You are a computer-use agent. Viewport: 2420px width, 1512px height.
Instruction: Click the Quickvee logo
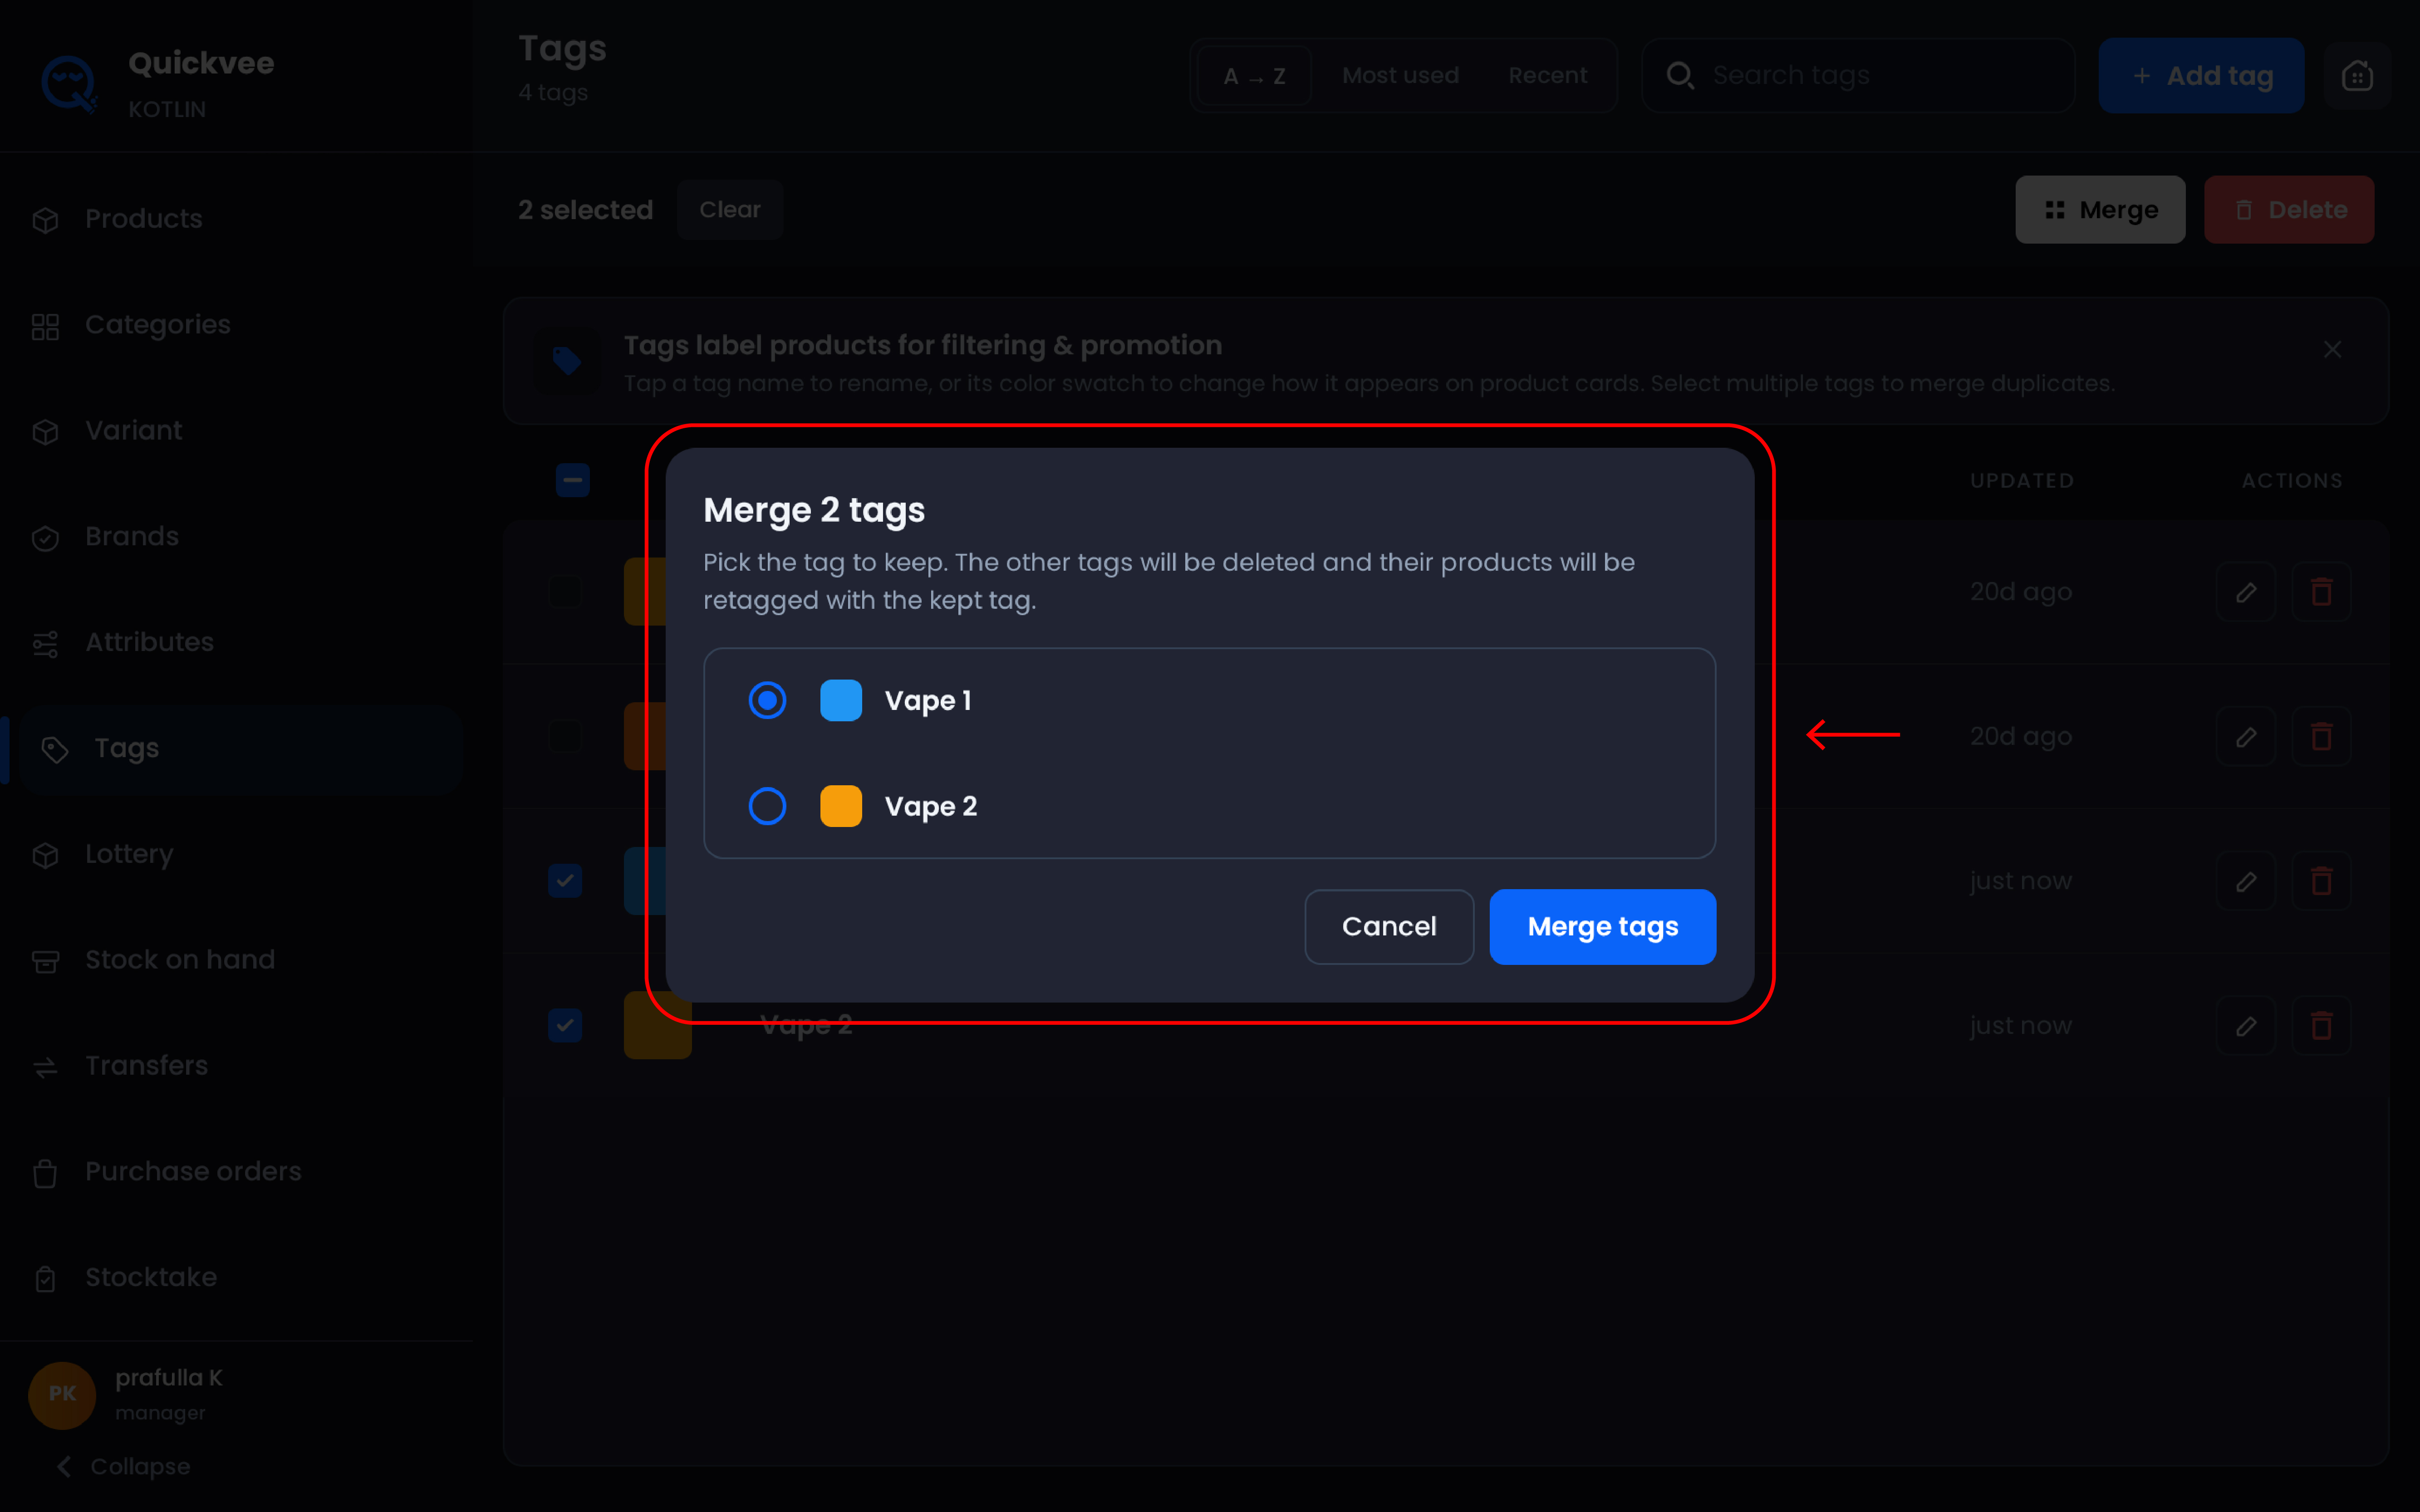[69, 85]
